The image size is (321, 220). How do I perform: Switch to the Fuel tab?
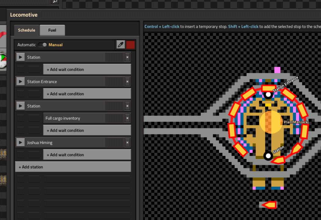(52, 30)
